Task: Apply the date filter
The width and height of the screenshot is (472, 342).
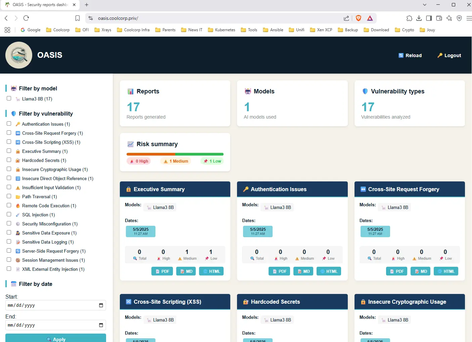Action: click(56, 338)
